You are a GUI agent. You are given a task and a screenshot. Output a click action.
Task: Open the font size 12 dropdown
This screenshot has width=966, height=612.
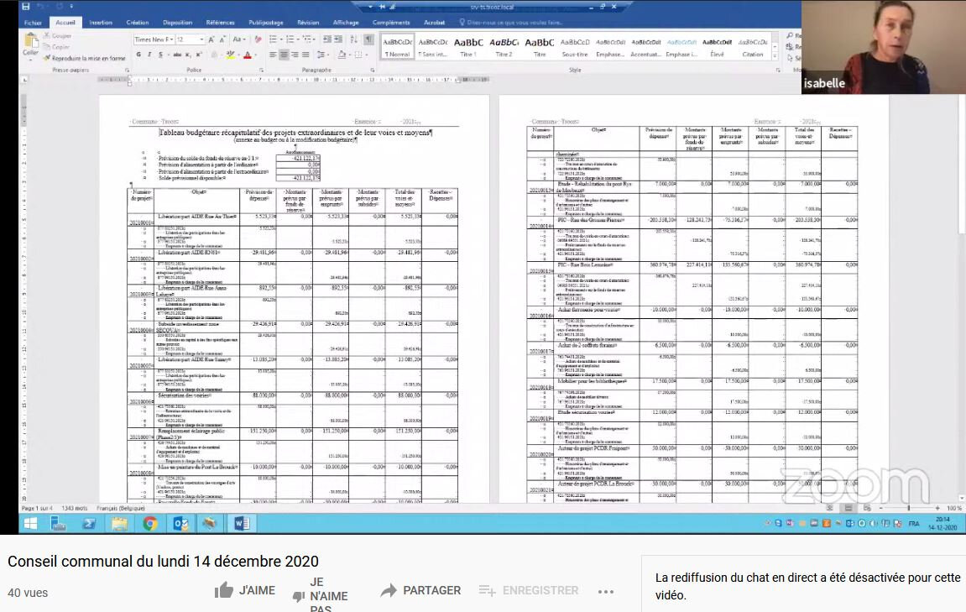coord(201,39)
